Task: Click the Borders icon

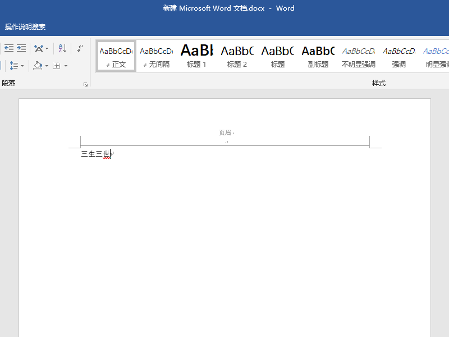Action: [57, 65]
